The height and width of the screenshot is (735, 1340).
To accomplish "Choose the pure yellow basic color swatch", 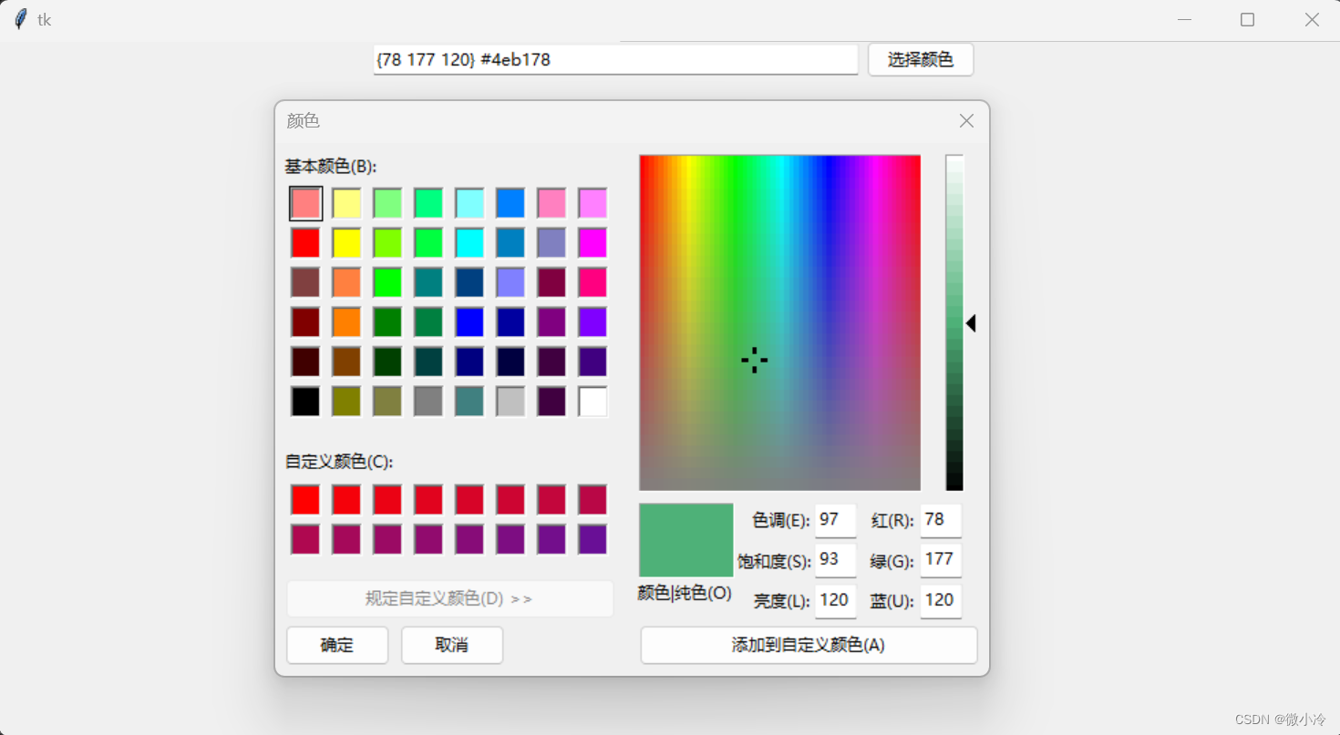I will click(x=346, y=243).
